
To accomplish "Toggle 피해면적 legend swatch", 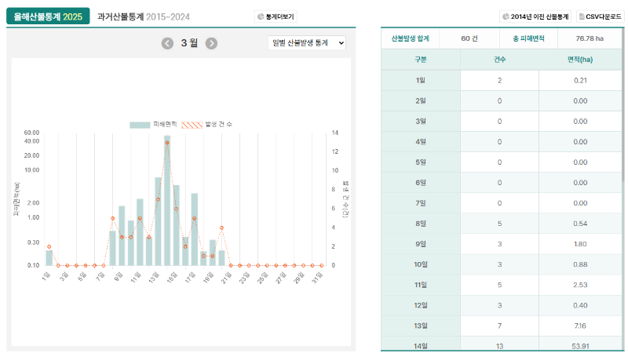I will pyautogui.click(x=140, y=125).
